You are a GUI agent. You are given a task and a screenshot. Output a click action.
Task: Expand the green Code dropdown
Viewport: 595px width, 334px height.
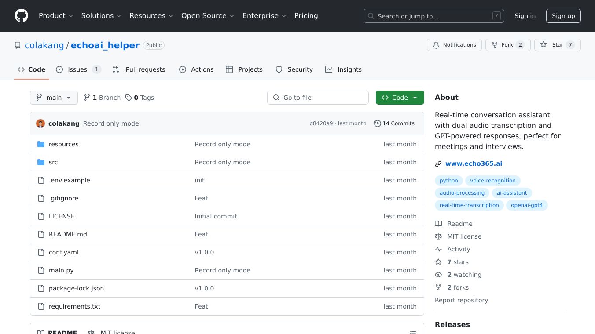tap(400, 98)
